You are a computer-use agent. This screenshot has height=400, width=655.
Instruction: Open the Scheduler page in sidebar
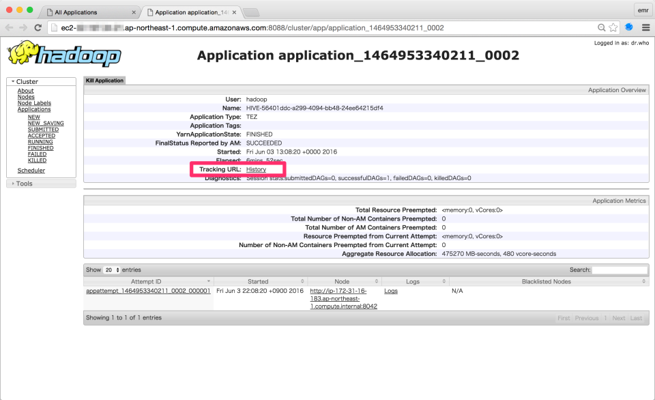(x=31, y=171)
